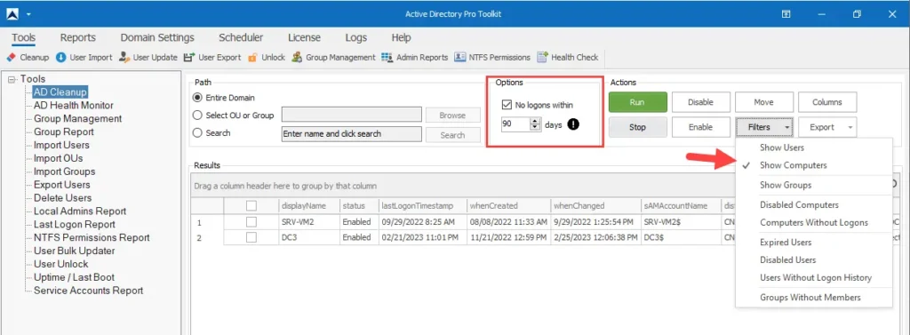Image resolution: width=910 pixels, height=335 pixels.
Task: Check the checkbox for DC3 row
Action: (x=251, y=237)
